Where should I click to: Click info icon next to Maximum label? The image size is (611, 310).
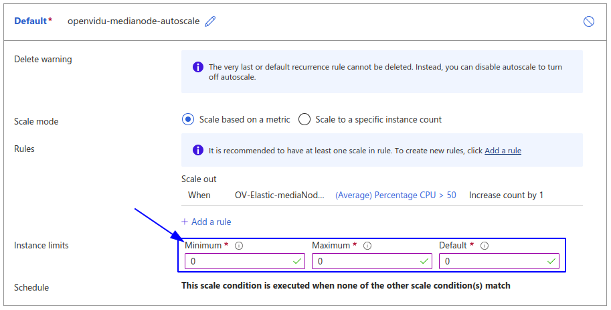[x=367, y=246]
